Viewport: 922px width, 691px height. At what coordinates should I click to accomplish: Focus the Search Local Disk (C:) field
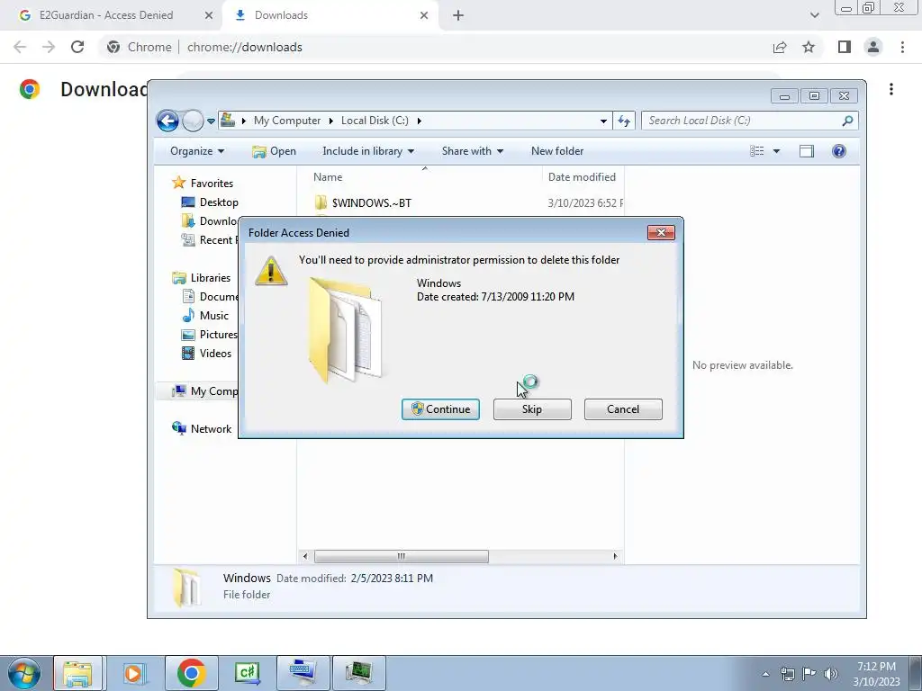[743, 121]
